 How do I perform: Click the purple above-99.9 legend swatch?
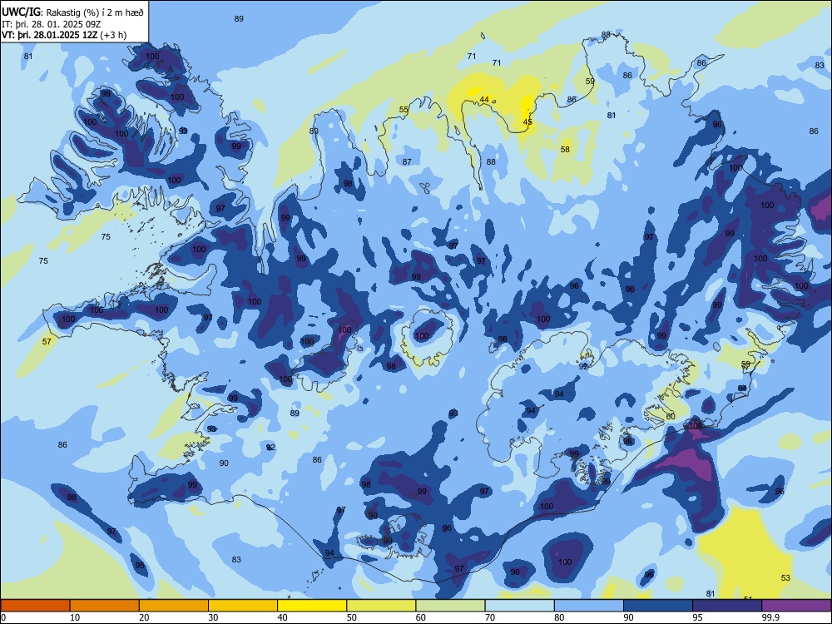pos(796,606)
